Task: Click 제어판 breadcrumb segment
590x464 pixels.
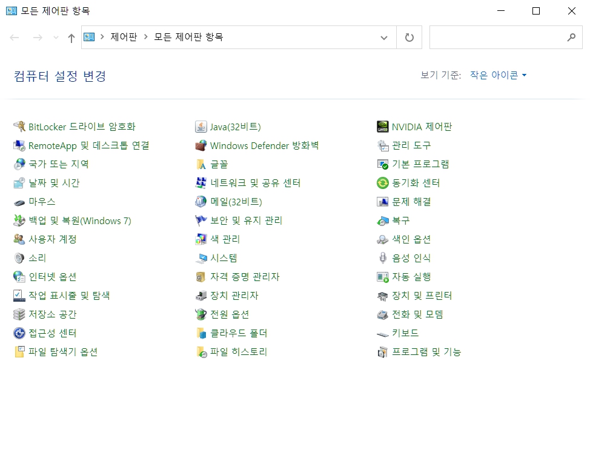Action: coord(124,37)
